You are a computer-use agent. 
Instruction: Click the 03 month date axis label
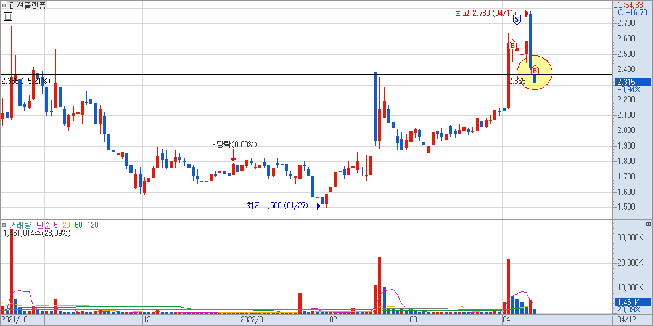413,320
